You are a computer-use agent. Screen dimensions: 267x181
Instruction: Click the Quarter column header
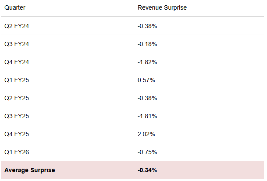point(15,8)
